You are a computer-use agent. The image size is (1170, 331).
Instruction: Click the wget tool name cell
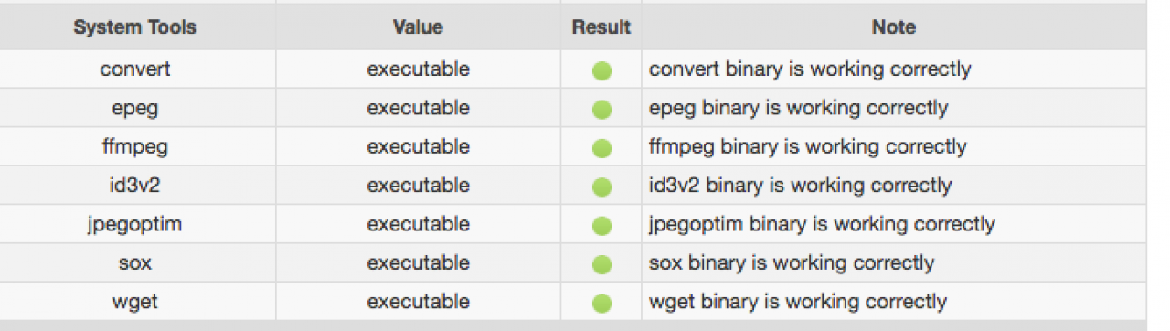pos(135,301)
